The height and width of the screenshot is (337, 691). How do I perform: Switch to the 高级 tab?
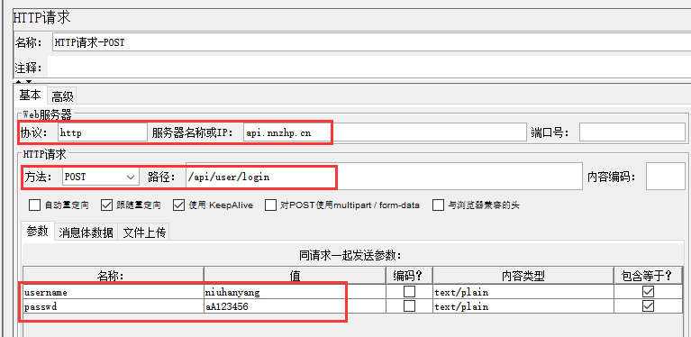(62, 96)
